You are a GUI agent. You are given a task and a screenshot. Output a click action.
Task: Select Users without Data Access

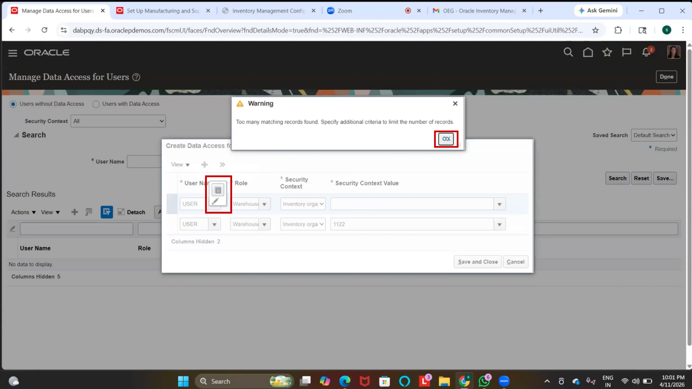(13, 104)
